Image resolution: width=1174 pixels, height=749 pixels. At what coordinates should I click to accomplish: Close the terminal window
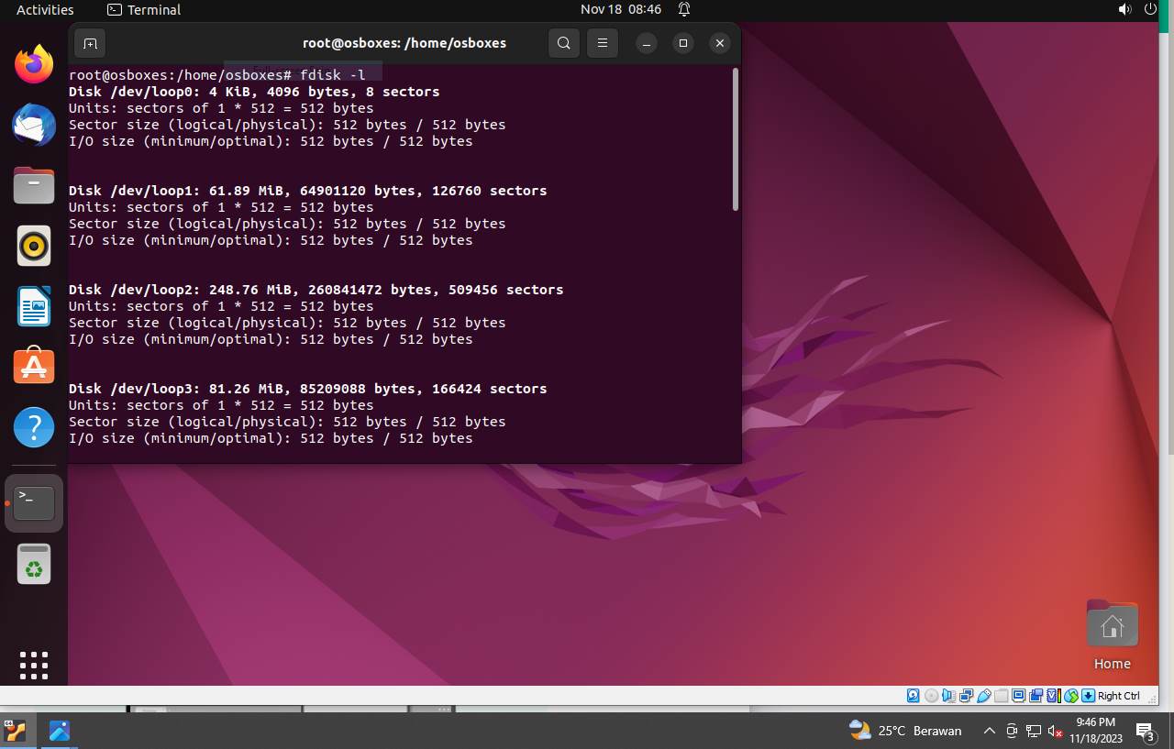click(720, 43)
